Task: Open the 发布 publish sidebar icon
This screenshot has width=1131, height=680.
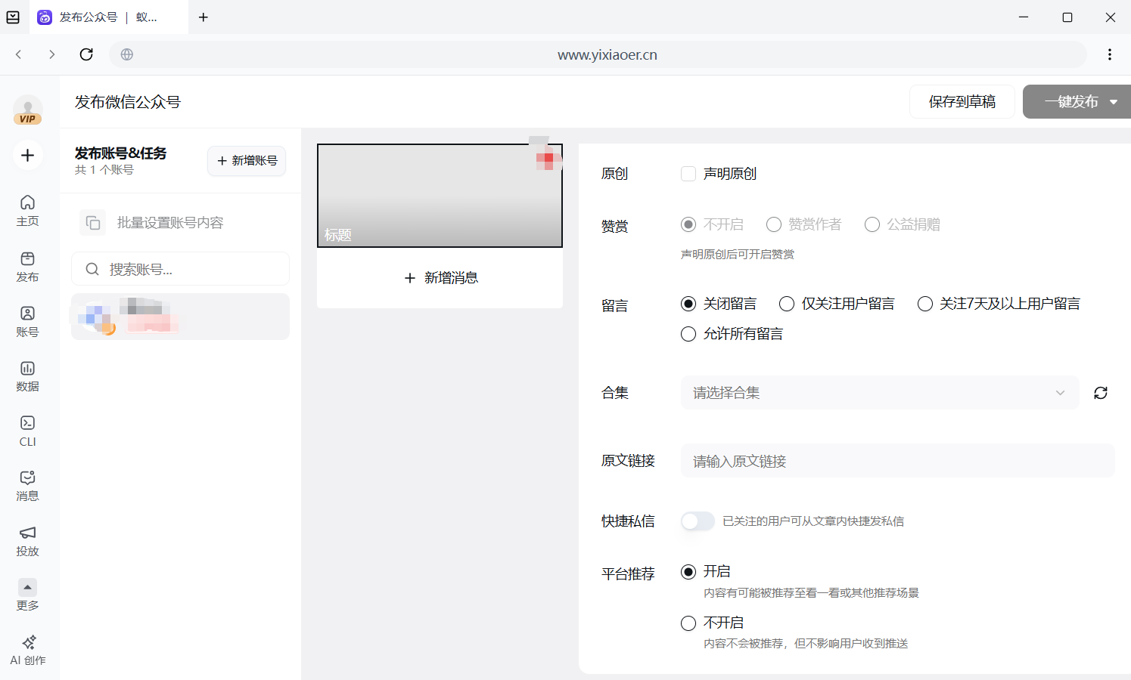Action: tap(27, 266)
